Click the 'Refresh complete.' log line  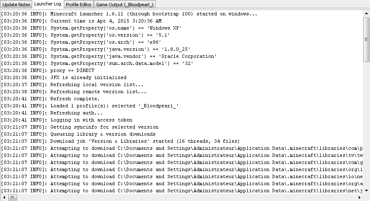[x=50, y=99]
